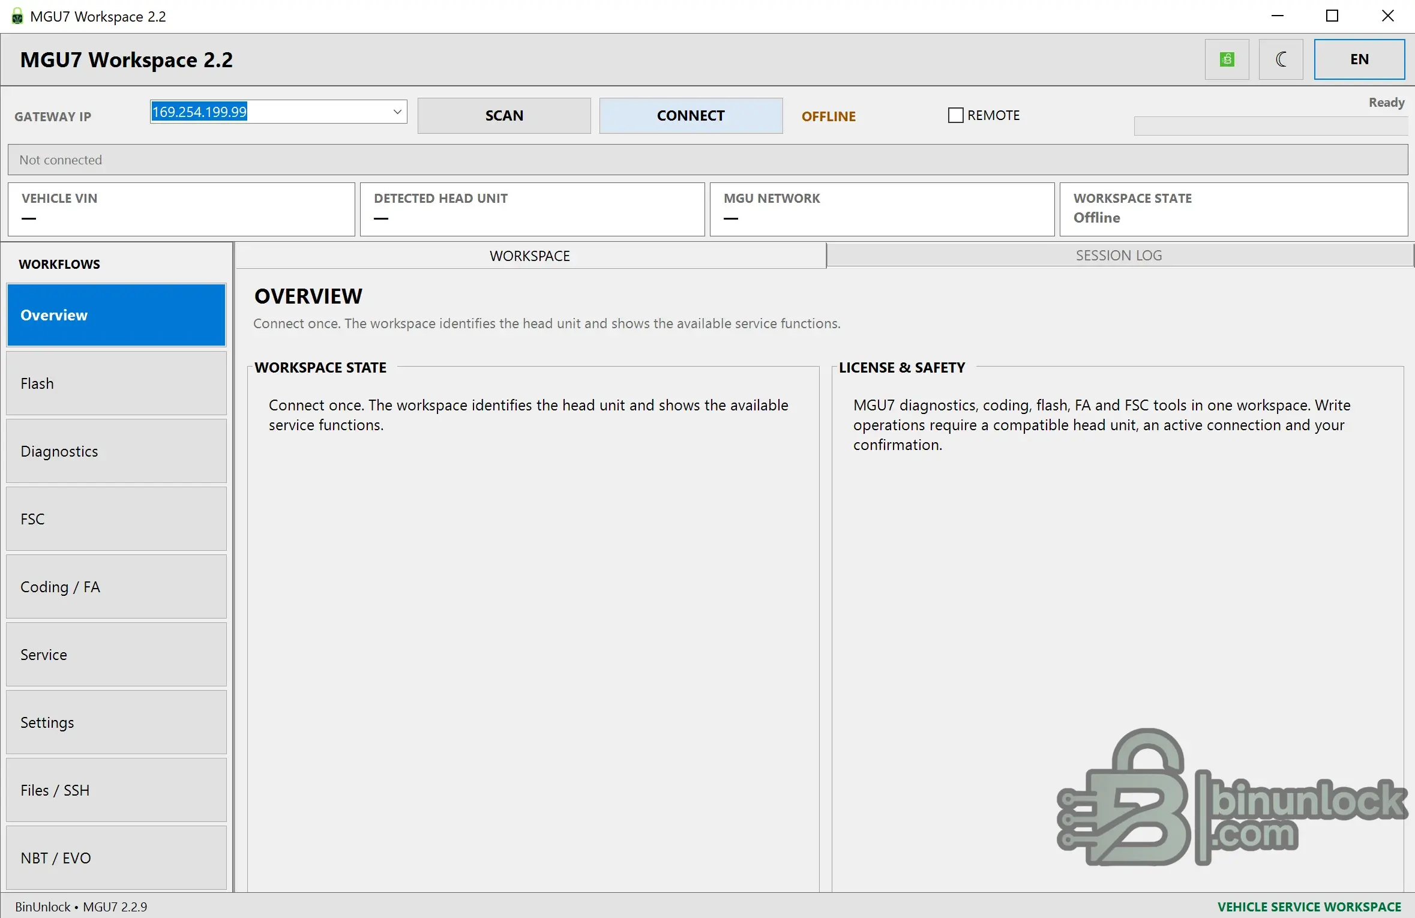1415x918 pixels.
Task: Click the WORKFLOWS sidebar heading
Action: [x=59, y=264]
